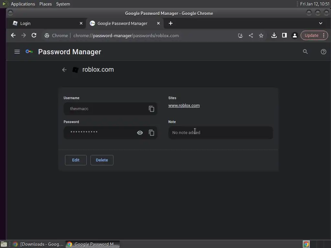Select the Google Password Manager tab

125,23
